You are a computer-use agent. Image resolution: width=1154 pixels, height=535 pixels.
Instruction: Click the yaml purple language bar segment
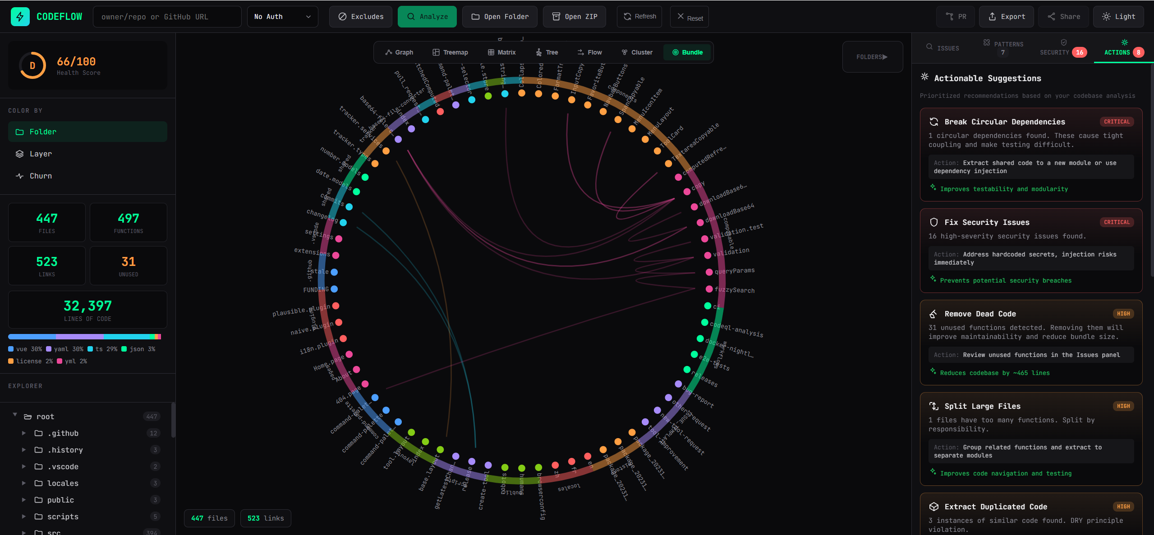80,337
